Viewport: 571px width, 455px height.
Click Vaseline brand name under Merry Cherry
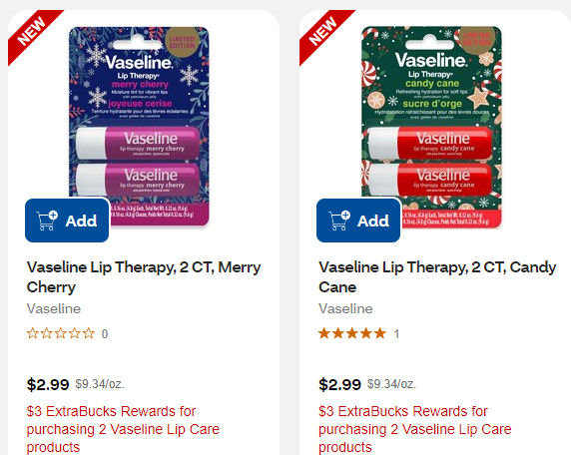tap(54, 308)
